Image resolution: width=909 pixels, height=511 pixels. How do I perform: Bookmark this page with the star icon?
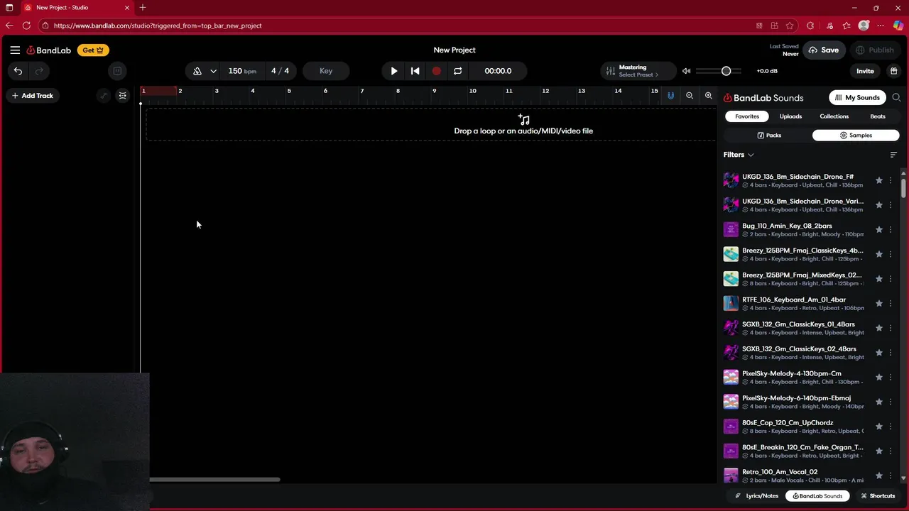pyautogui.click(x=790, y=26)
